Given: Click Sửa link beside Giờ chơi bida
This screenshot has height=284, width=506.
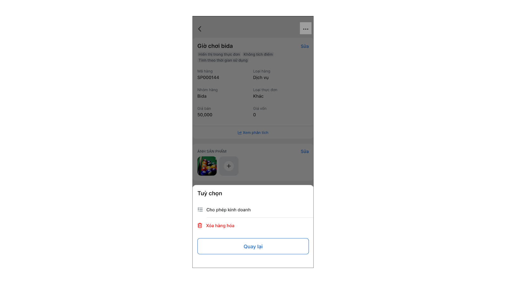Looking at the screenshot, I should pyautogui.click(x=305, y=46).
